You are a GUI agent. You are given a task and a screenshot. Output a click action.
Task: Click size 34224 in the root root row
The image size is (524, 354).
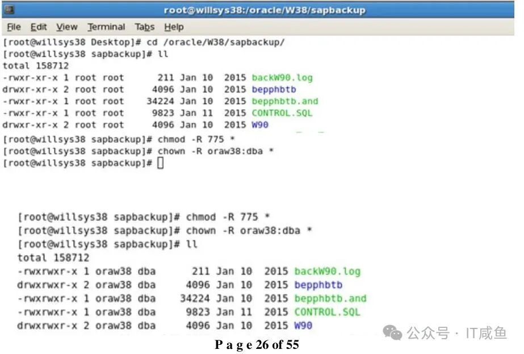pyautogui.click(x=160, y=101)
